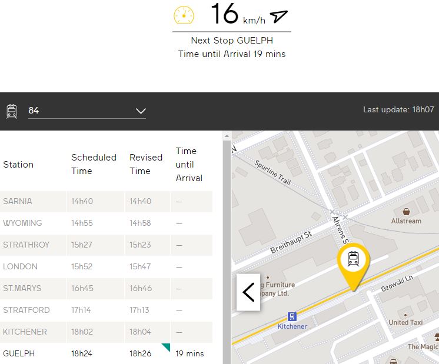Click the train icon beside train number
Image resolution: width=439 pixels, height=364 pixels.
(x=12, y=111)
